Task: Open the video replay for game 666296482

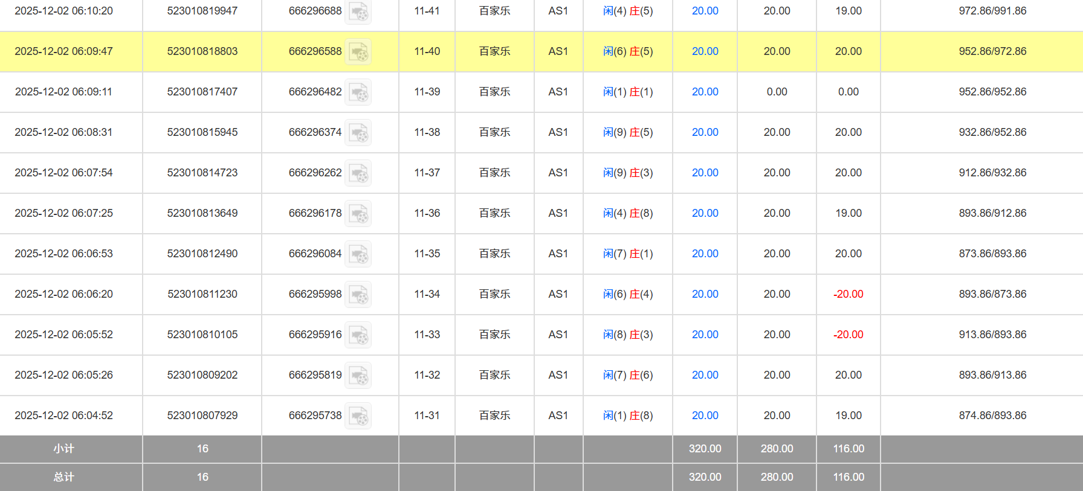Action: coord(358,92)
